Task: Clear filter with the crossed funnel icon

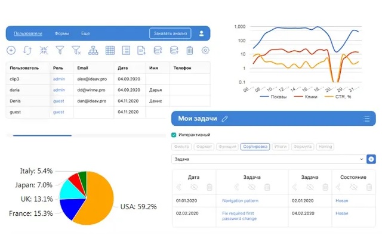Action: tap(76, 51)
